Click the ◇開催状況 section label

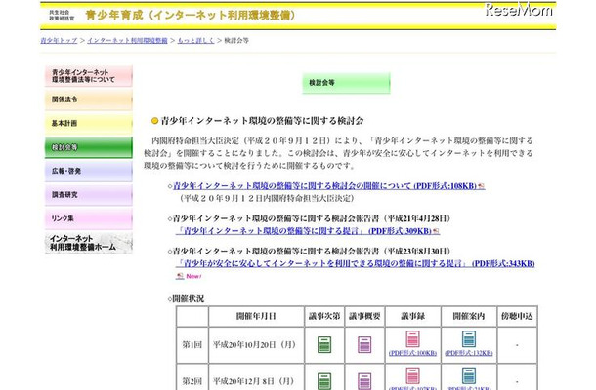pyautogui.click(x=186, y=299)
